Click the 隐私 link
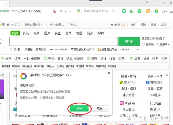Image resolution: width=173 pixels, height=125 pixels. [153, 25]
